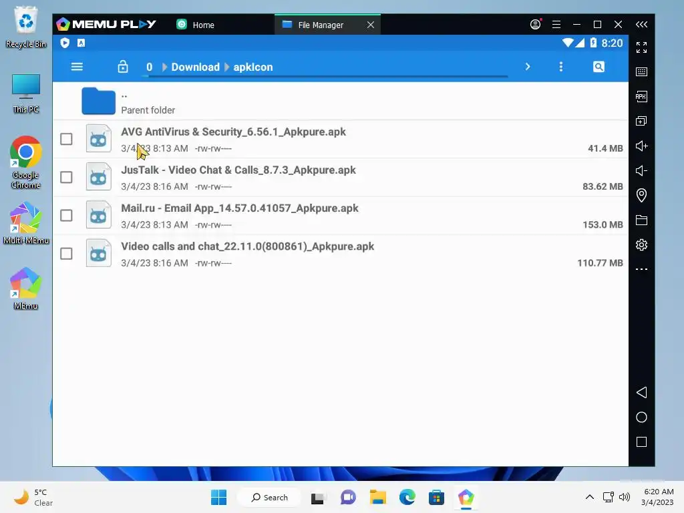
Task: Open File Explorer from taskbar
Action: pos(378,497)
